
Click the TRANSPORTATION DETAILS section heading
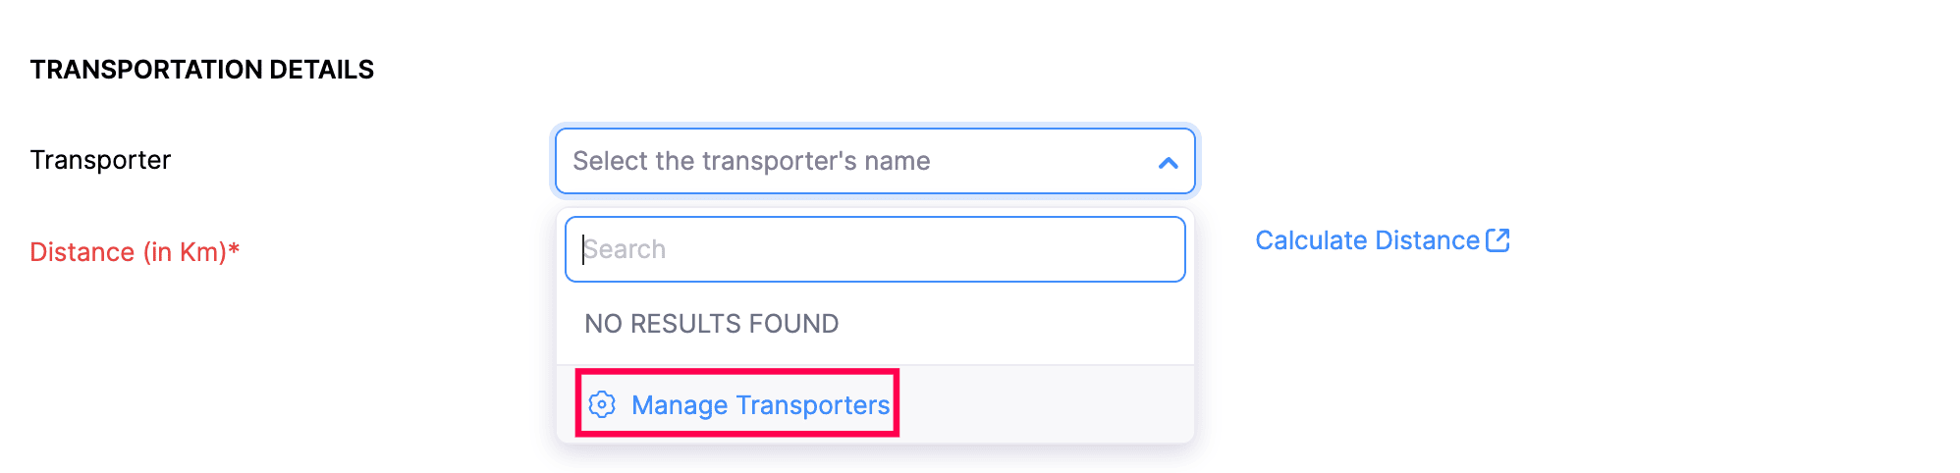pos(201,70)
